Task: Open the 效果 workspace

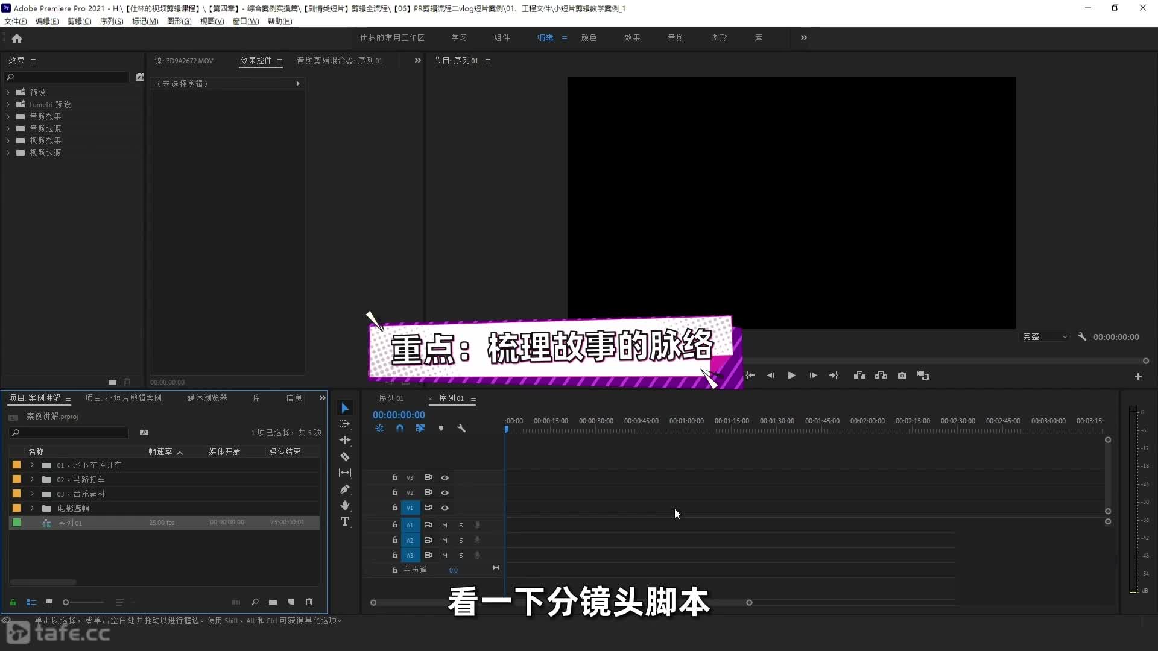Action: pos(632,37)
